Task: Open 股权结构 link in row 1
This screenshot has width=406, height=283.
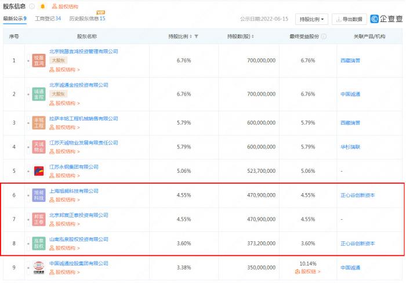Action: coord(65,70)
